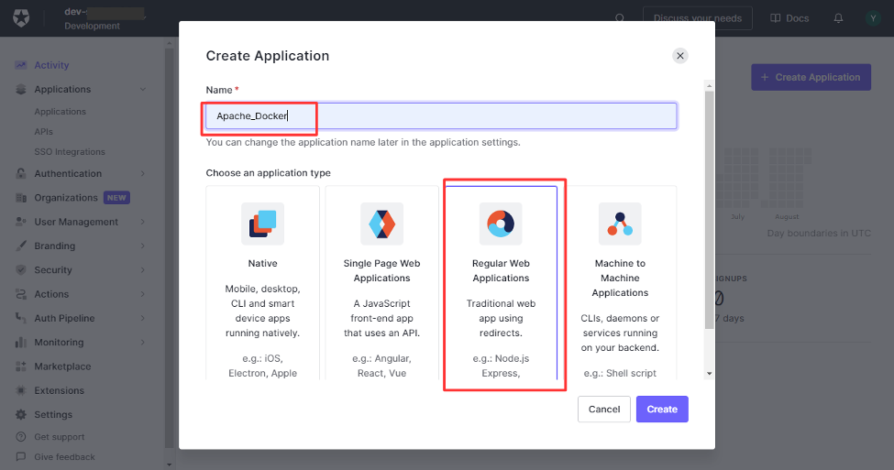Click the Machine to Machine Applications icon
894x470 pixels.
coord(620,224)
